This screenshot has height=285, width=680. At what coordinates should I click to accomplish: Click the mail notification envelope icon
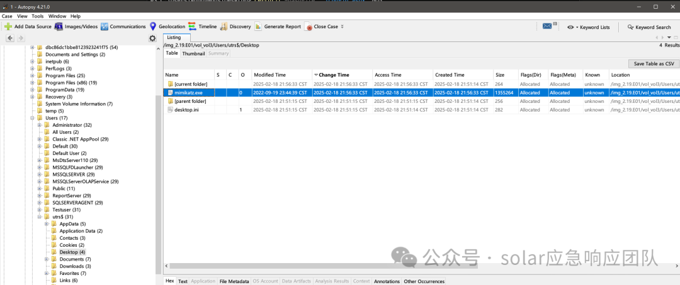click(x=547, y=26)
